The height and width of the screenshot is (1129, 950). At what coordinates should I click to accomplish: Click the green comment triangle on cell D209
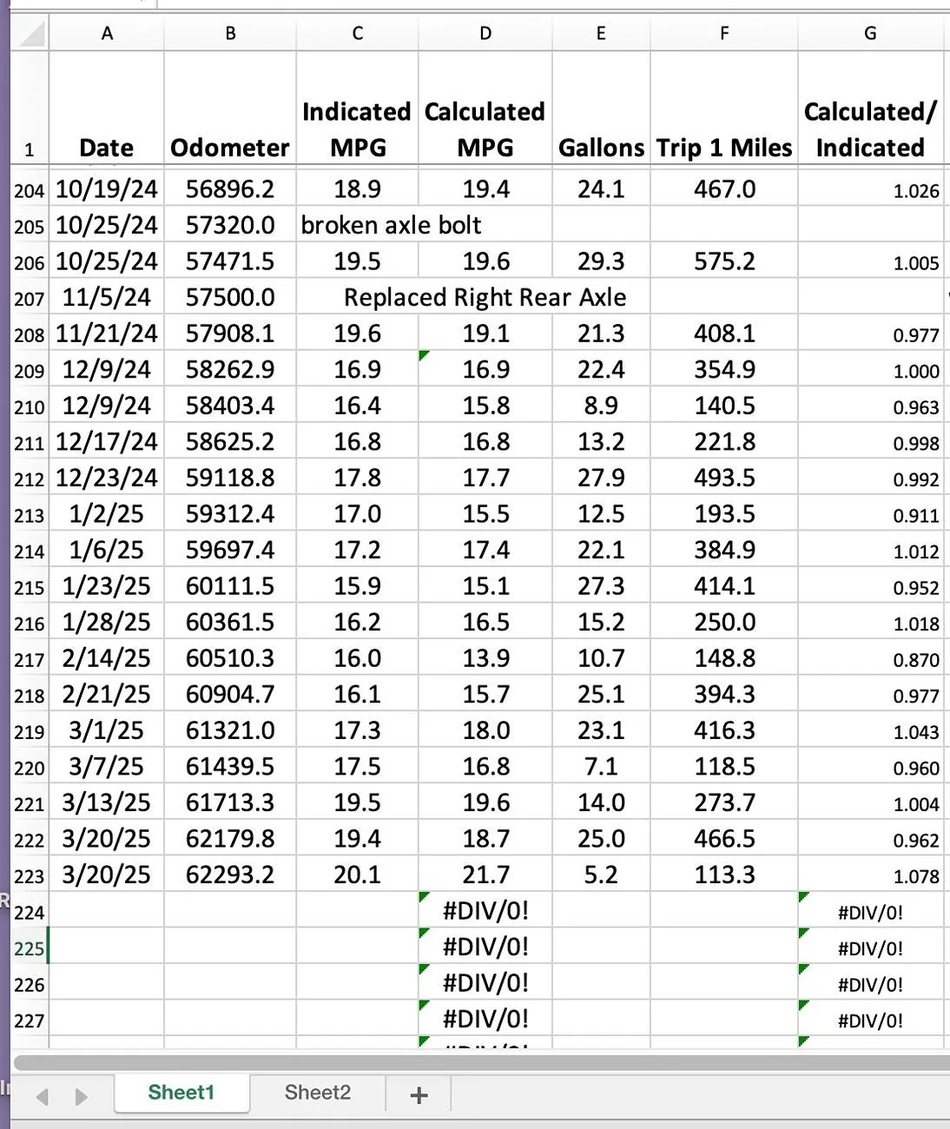point(425,354)
